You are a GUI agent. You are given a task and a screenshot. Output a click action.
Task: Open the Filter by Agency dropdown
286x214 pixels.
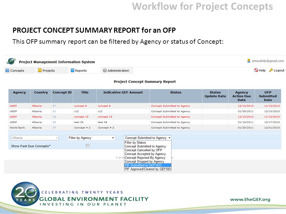91,138
